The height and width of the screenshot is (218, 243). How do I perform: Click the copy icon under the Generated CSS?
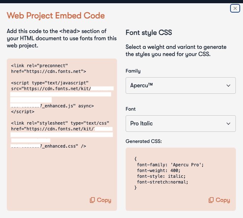click(x=211, y=200)
